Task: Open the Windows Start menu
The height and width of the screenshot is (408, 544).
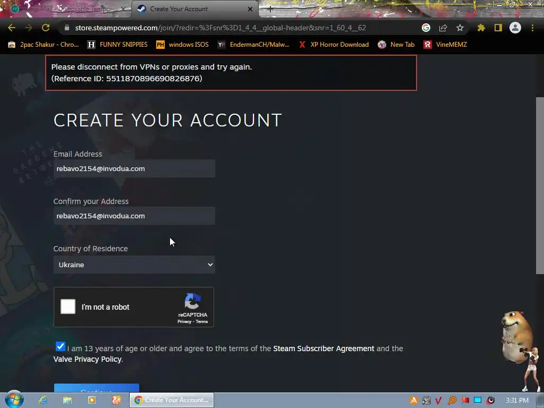Action: click(x=14, y=399)
